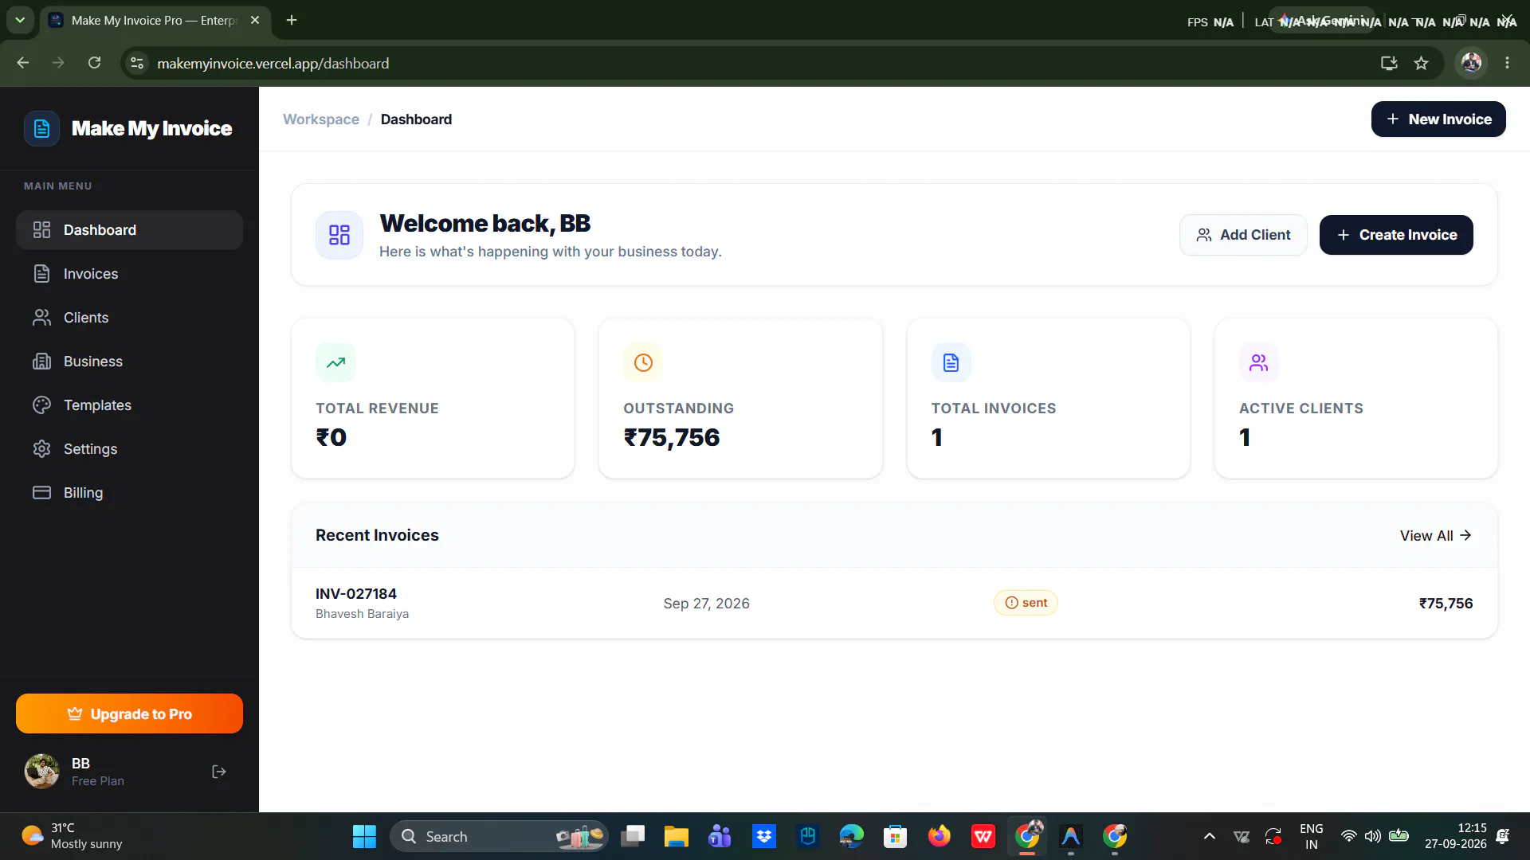Click the browser reload button
Viewport: 1530px width, 860px height.
pyautogui.click(x=94, y=63)
